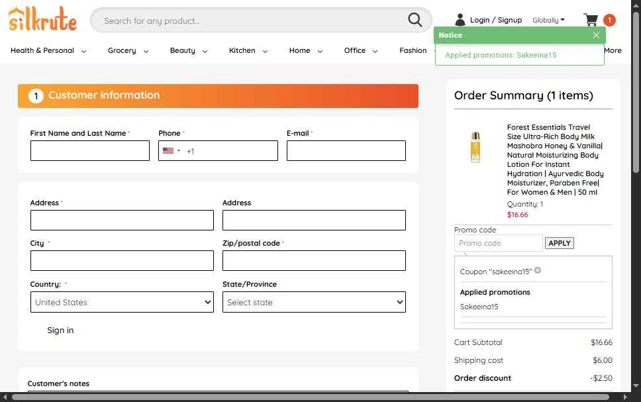The width and height of the screenshot is (641, 402).
Task: Close the Notice popup
Action: (596, 35)
